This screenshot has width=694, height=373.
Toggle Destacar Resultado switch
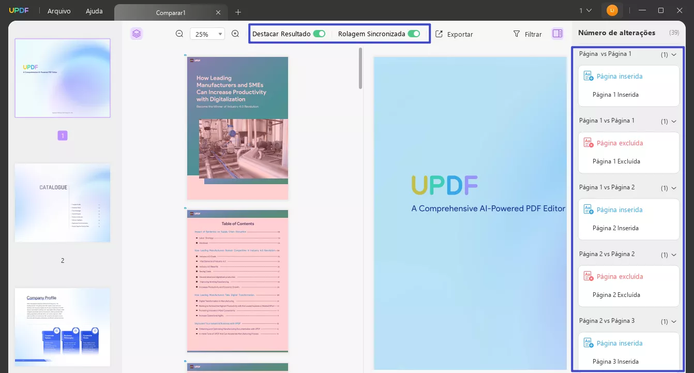click(x=319, y=34)
